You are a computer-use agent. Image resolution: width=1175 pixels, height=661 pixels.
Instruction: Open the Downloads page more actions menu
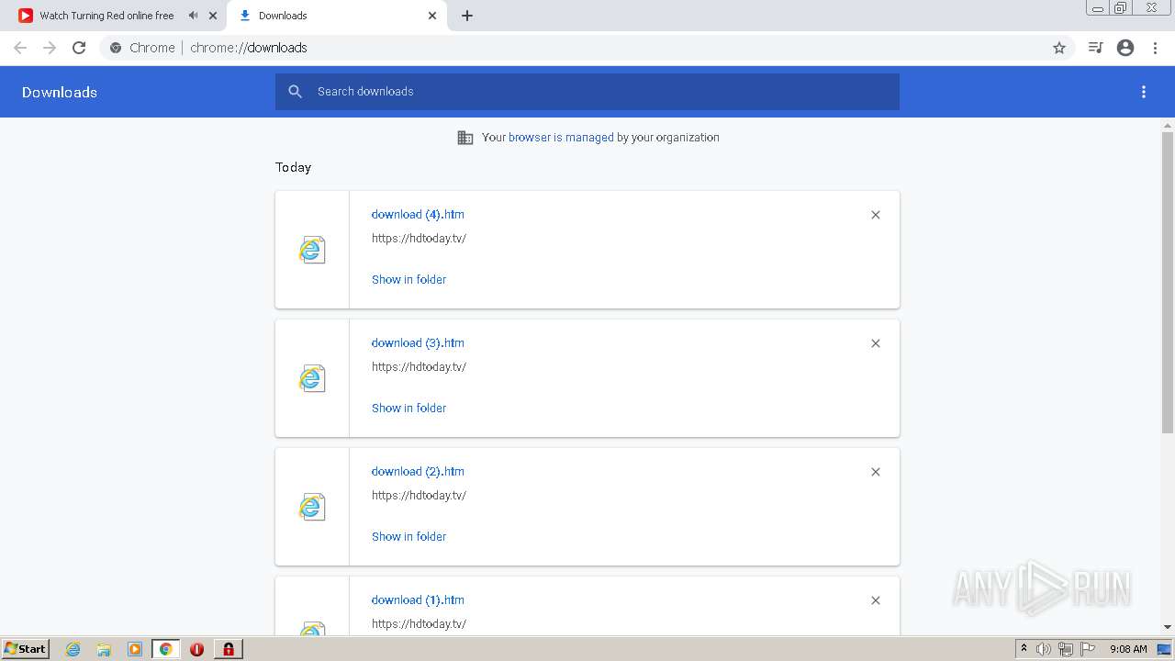(1144, 92)
